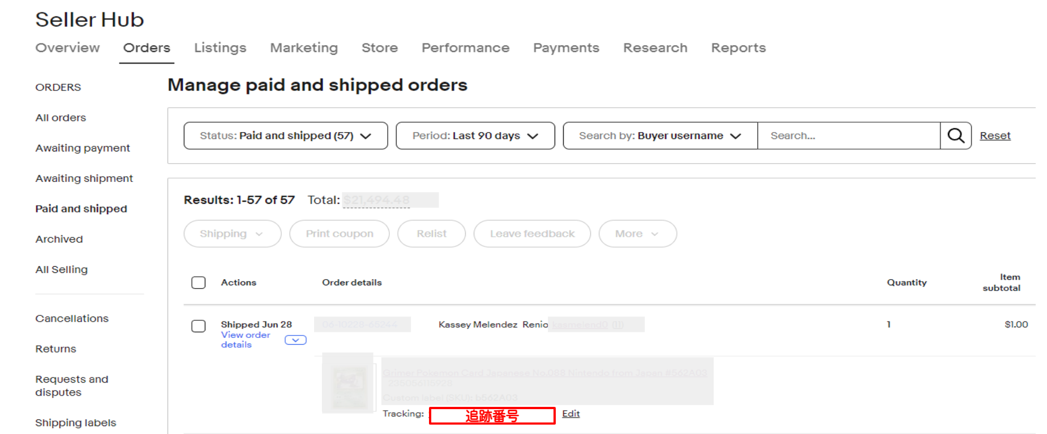Open the Performance tab
Image resolution: width=1047 pixels, height=434 pixels.
pos(465,48)
